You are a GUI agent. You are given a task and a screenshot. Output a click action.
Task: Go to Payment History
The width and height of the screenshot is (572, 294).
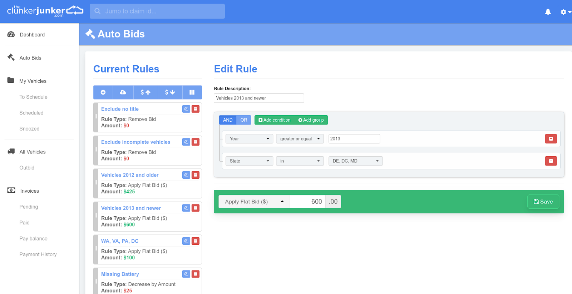(38, 254)
